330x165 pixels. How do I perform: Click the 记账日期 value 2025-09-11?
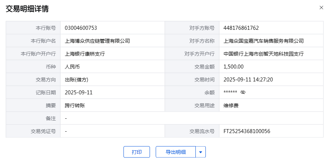pos(79,92)
